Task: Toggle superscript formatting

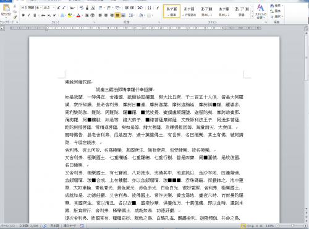Action: click(54, 15)
